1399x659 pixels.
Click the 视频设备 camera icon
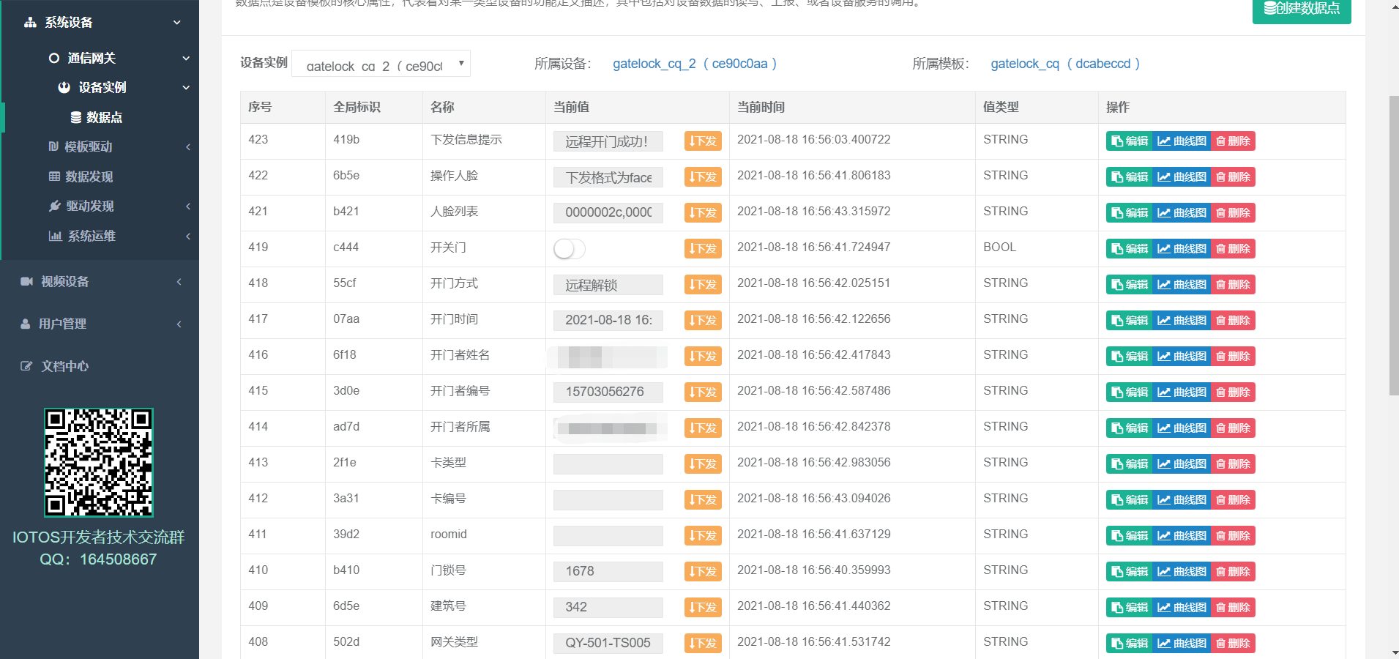coord(27,281)
